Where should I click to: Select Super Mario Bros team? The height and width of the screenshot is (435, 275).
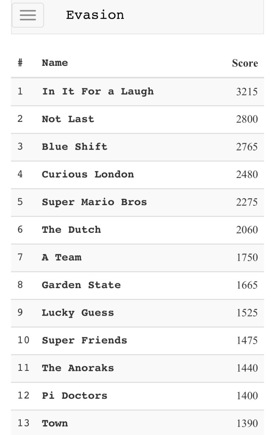(x=94, y=202)
